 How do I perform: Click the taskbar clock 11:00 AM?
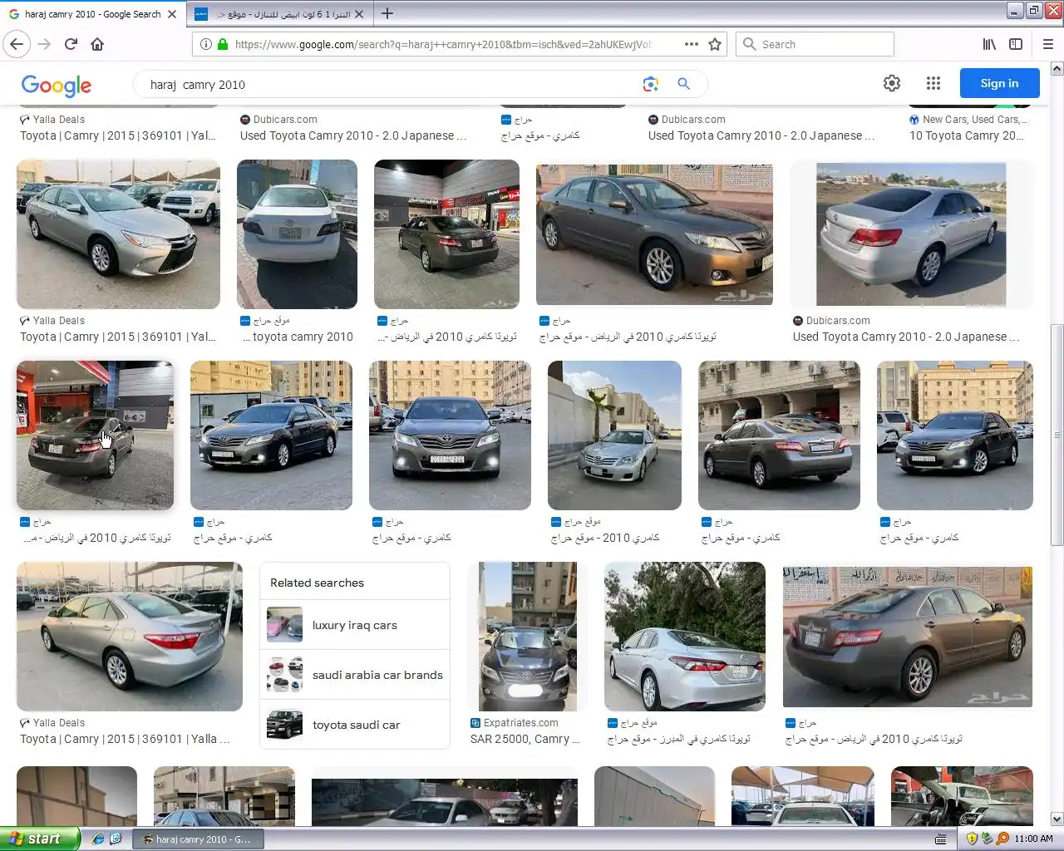coord(1033,839)
